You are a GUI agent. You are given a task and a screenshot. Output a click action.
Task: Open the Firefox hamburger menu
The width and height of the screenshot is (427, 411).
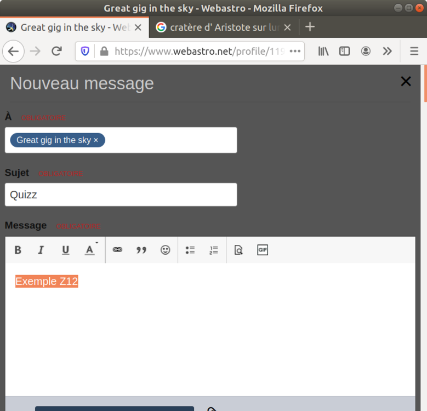tap(414, 51)
